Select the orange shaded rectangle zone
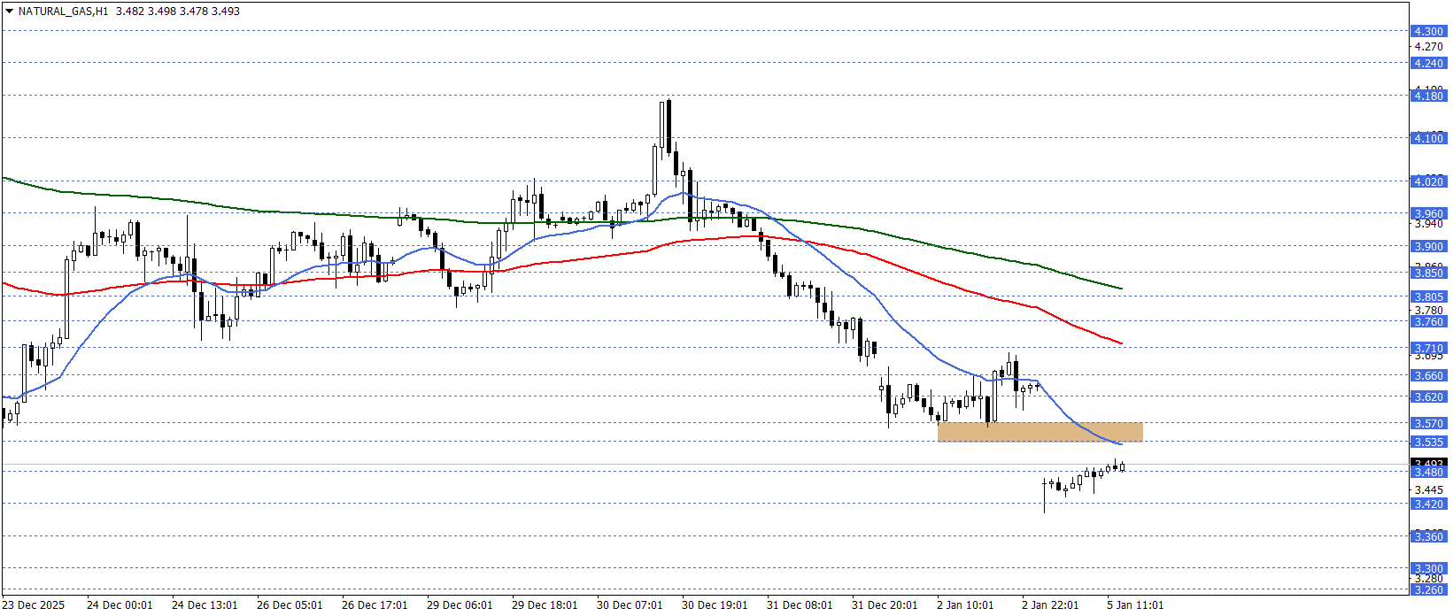Screen dimensions: 1453x616 [x=1040, y=432]
